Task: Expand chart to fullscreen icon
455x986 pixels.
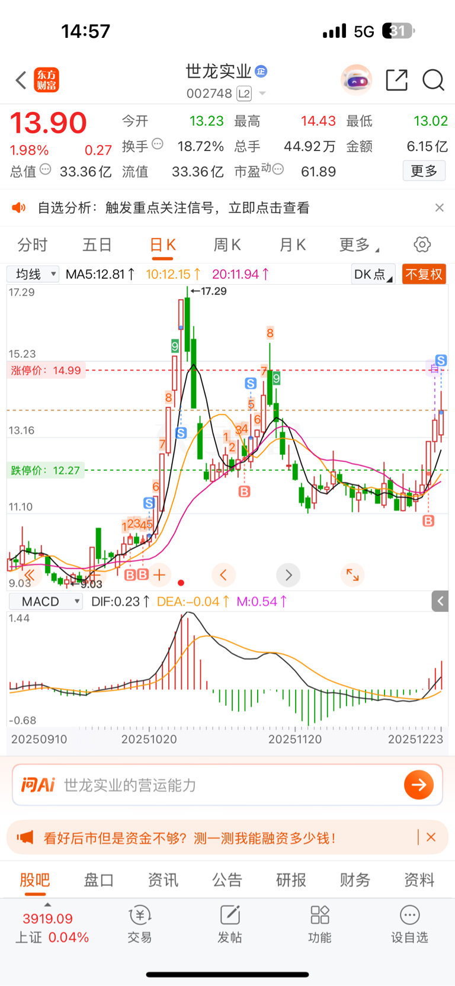Action: (x=353, y=574)
